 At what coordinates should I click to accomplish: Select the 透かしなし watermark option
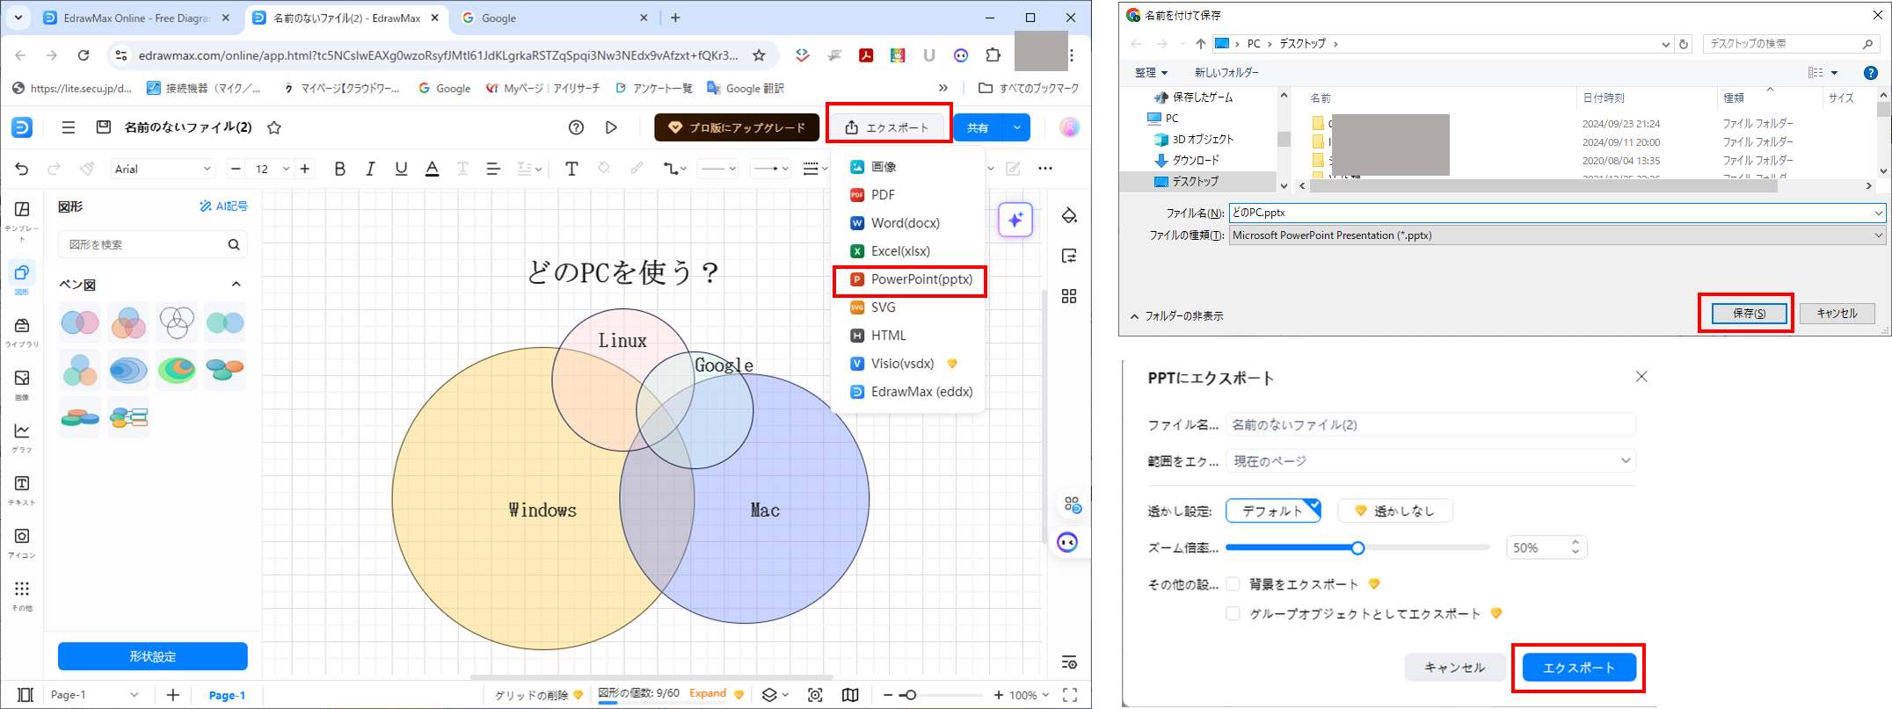click(x=1395, y=510)
